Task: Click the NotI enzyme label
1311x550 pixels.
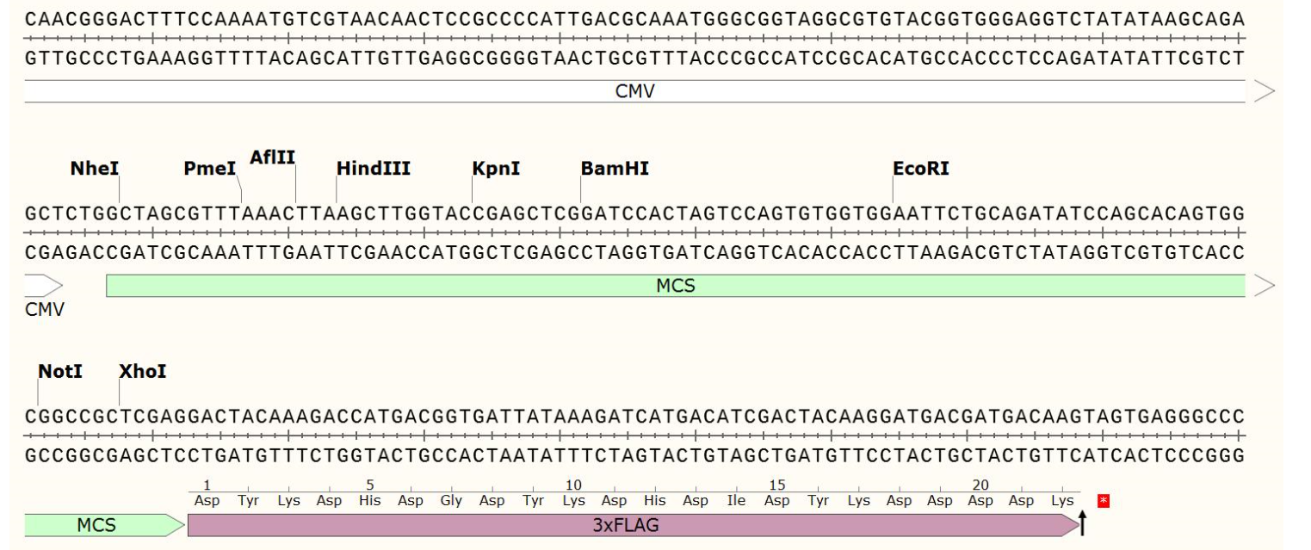Action: pos(60,373)
